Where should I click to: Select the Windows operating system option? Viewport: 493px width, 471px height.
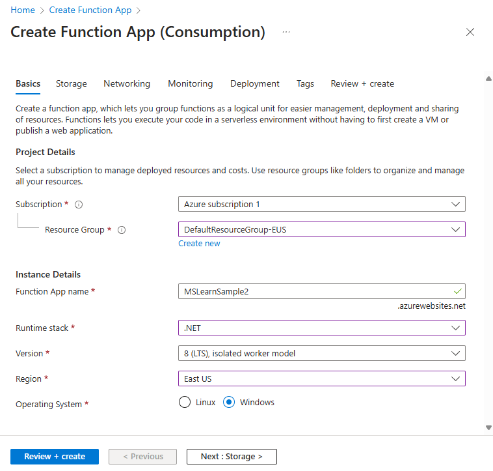229,403
